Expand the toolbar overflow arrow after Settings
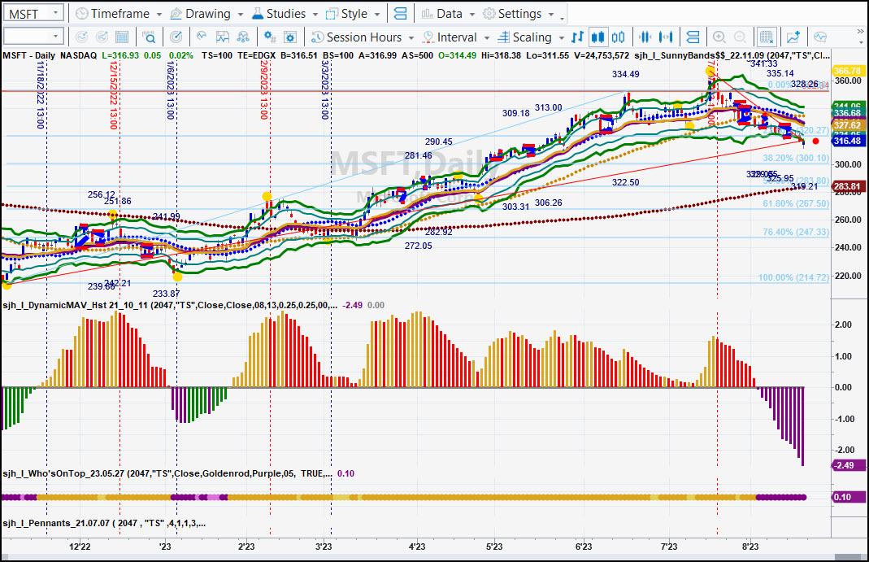 pos(562,18)
